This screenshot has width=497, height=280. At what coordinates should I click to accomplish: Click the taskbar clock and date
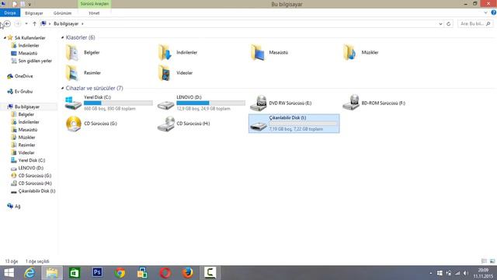pyautogui.click(x=483, y=273)
